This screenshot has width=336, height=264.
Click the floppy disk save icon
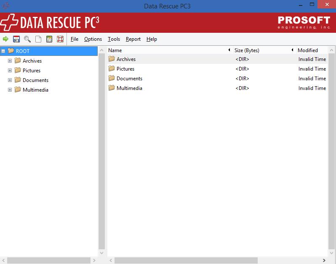pos(16,39)
